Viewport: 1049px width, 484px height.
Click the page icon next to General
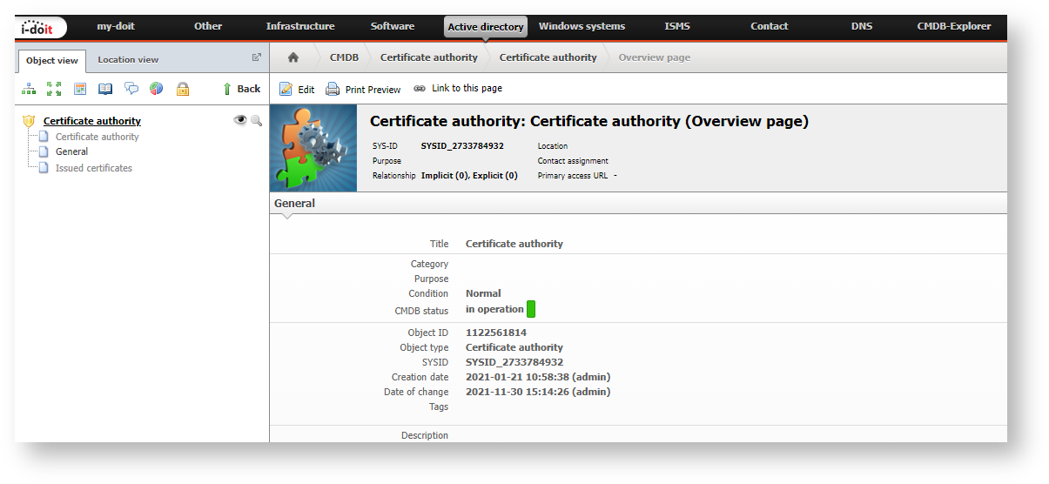(x=44, y=151)
